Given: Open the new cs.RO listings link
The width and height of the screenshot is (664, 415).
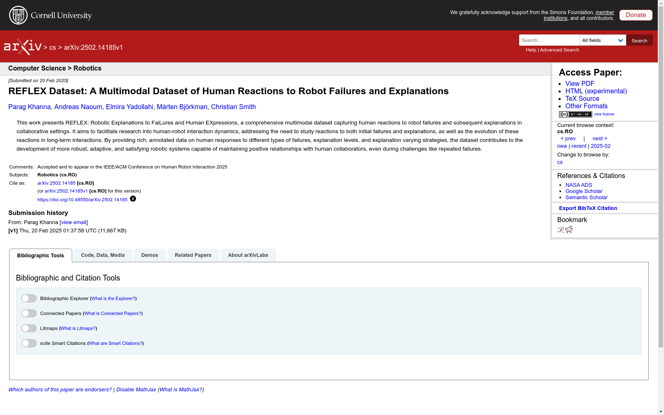Looking at the screenshot, I should pos(562,146).
